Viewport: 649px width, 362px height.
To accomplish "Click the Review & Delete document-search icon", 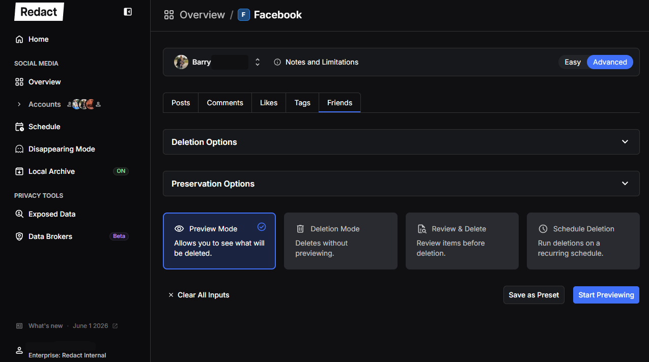I will pos(421,229).
